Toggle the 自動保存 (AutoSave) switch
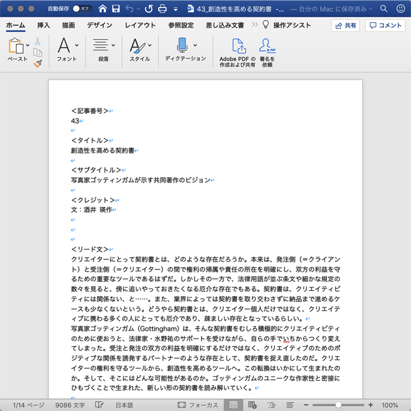Viewport: 411px width, 411px height. [81, 9]
